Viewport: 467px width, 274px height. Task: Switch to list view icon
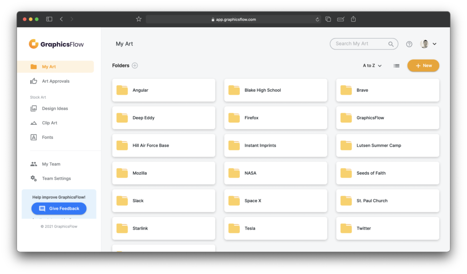pyautogui.click(x=396, y=66)
